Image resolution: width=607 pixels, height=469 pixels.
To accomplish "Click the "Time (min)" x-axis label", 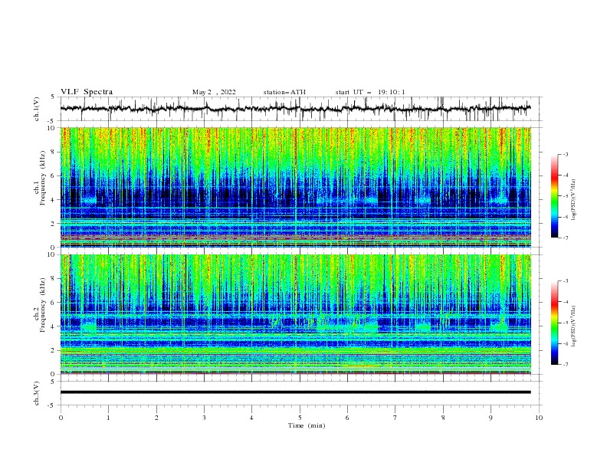I will point(307,425).
